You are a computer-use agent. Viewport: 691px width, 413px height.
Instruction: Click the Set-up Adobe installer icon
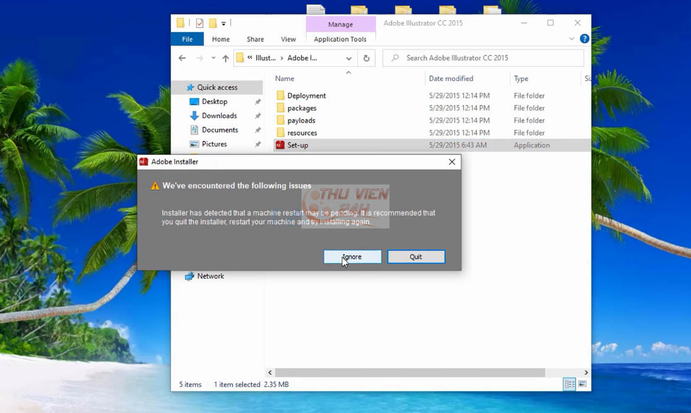[280, 145]
